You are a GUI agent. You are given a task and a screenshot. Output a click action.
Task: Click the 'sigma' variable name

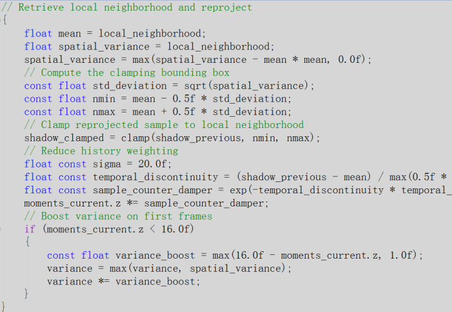pos(107,164)
